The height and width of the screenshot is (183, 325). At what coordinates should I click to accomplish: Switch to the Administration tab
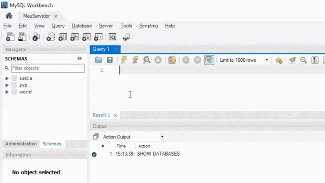(21, 144)
